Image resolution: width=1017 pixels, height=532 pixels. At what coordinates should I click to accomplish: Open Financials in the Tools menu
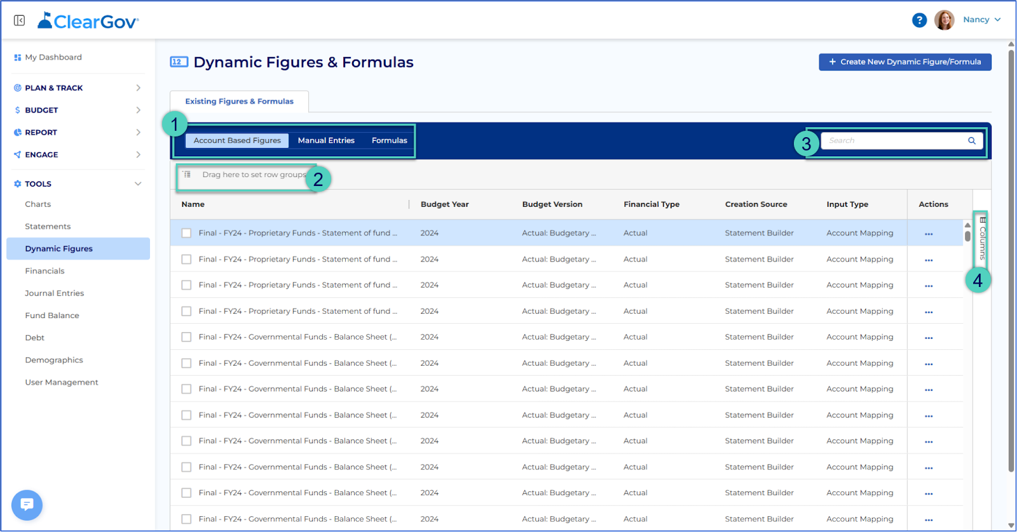point(44,271)
